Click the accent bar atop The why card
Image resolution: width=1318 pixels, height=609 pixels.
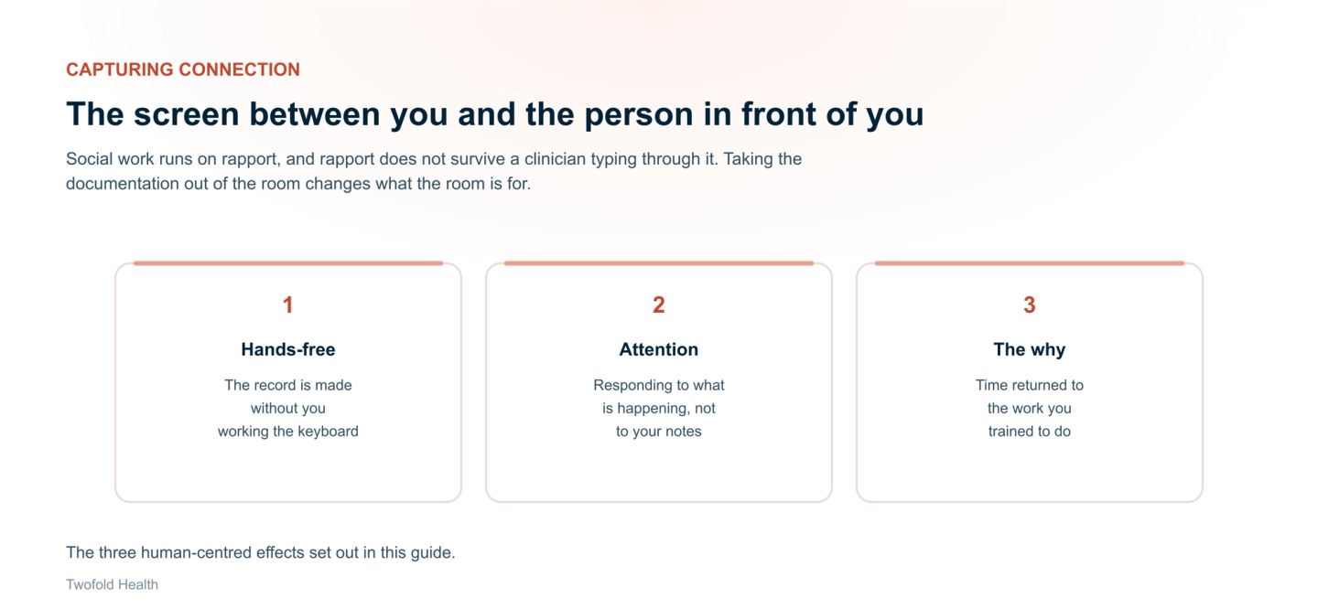(1030, 263)
